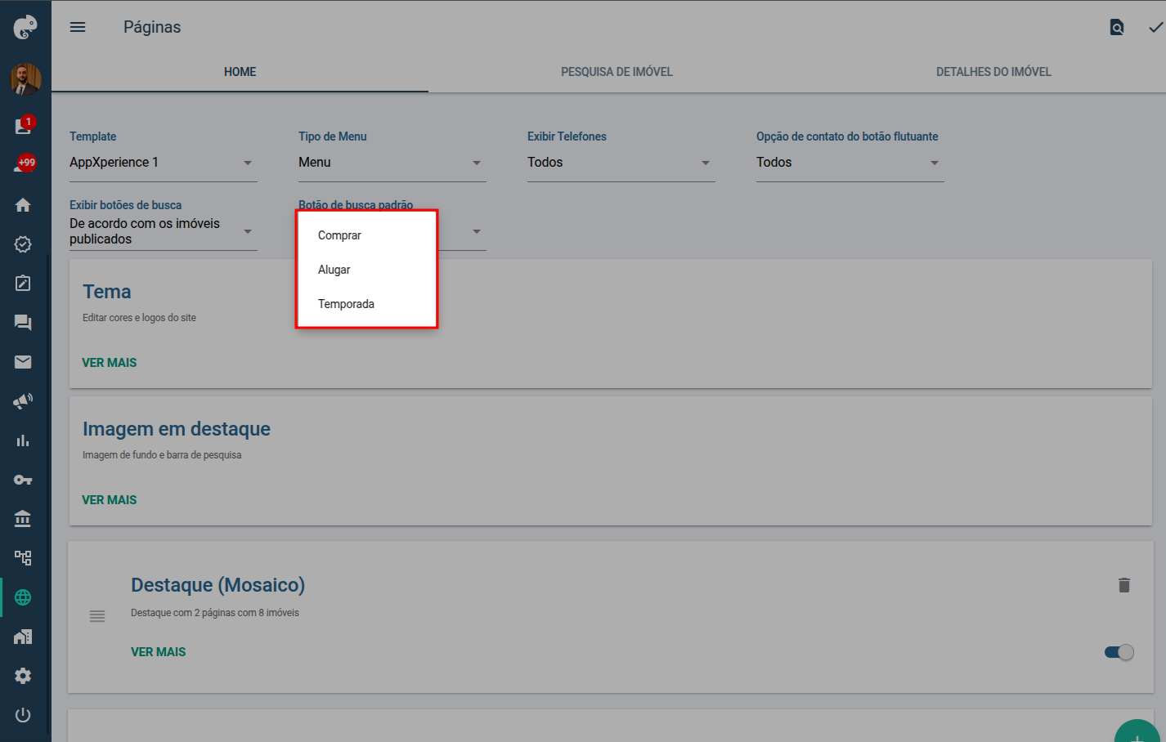Open the sidebar icon with badge 1

[24, 125]
